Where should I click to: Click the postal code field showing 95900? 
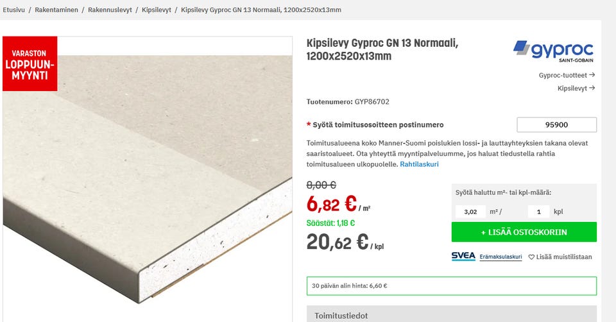(x=557, y=125)
